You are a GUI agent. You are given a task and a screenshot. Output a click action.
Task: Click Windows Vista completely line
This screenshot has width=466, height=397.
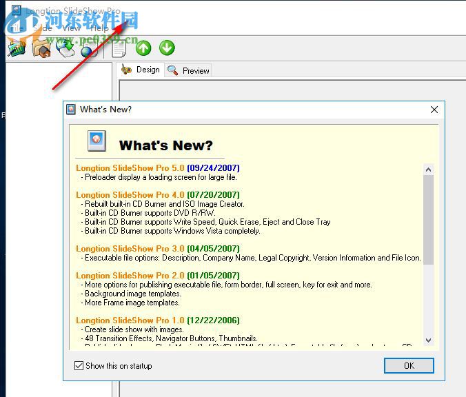[170, 231]
